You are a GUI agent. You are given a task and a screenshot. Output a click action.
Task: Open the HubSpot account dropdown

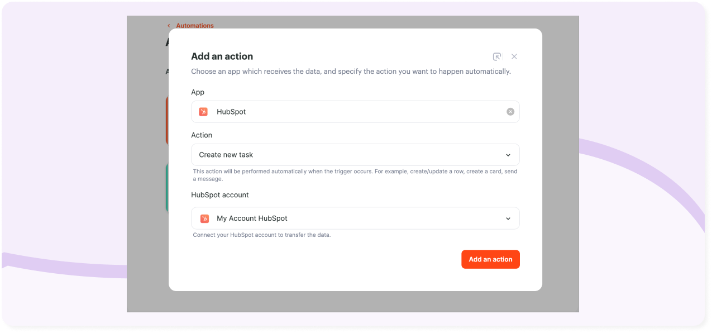pyautogui.click(x=355, y=218)
